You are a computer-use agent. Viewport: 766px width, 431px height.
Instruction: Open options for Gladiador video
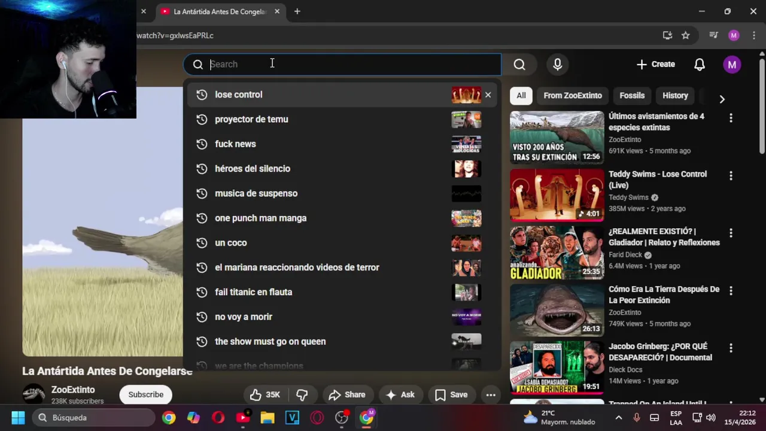[x=731, y=233]
